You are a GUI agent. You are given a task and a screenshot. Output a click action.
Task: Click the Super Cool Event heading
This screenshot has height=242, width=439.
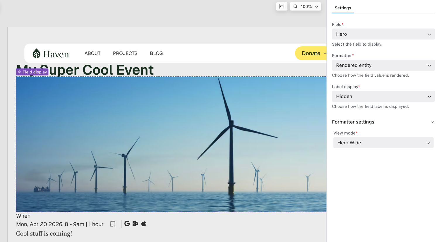click(x=85, y=70)
